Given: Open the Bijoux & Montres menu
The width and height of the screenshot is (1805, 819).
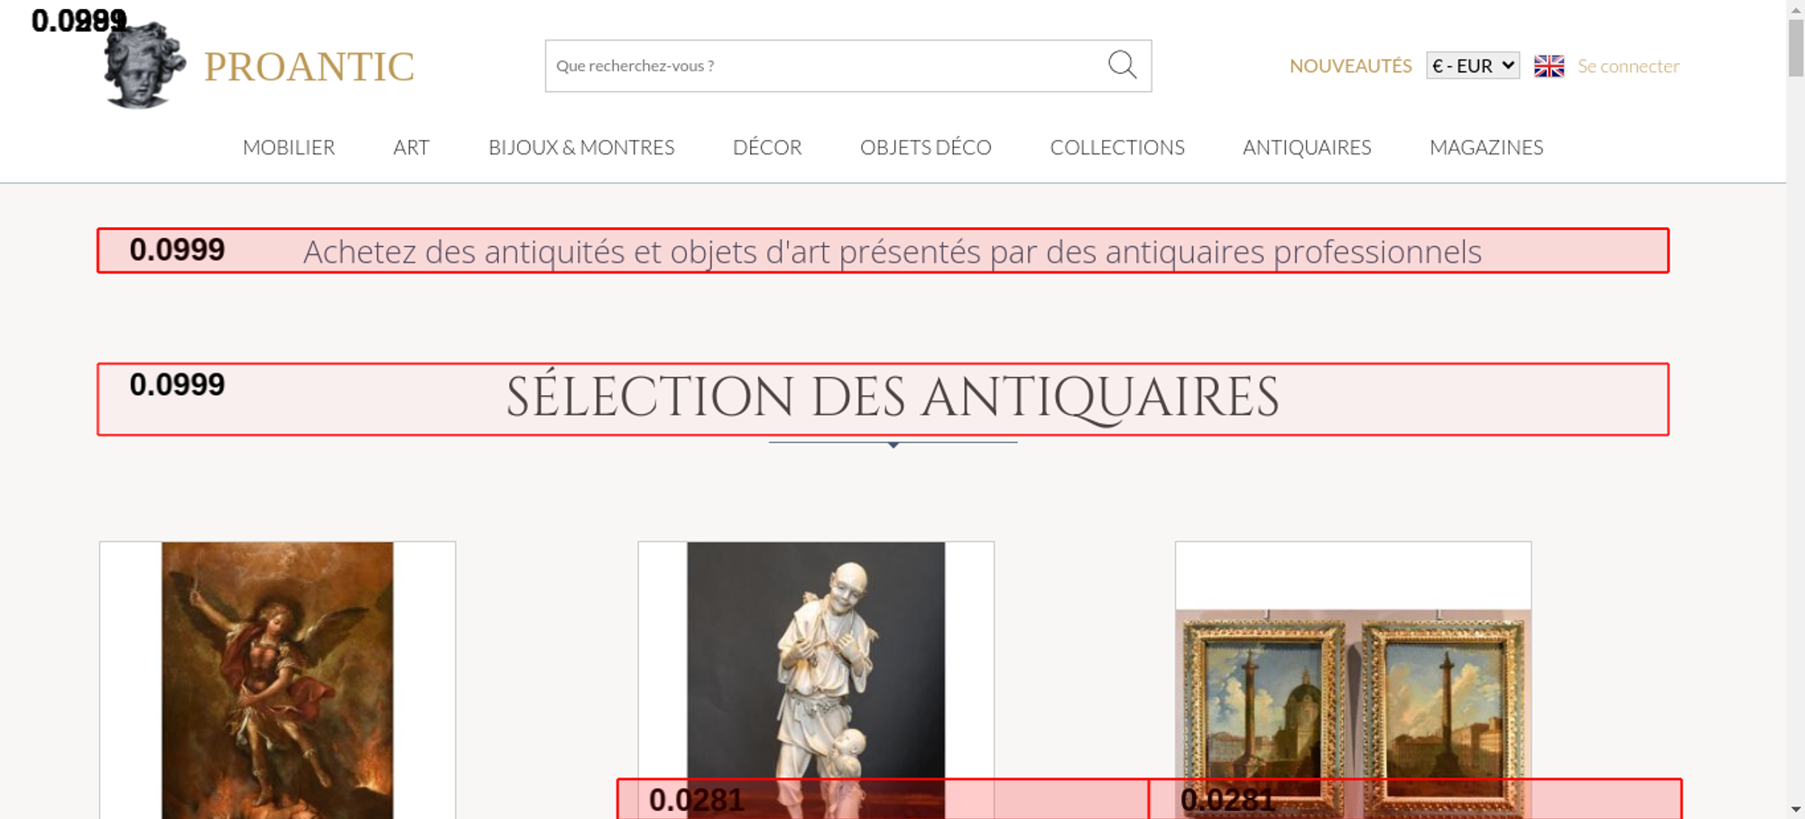Looking at the screenshot, I should (x=581, y=147).
